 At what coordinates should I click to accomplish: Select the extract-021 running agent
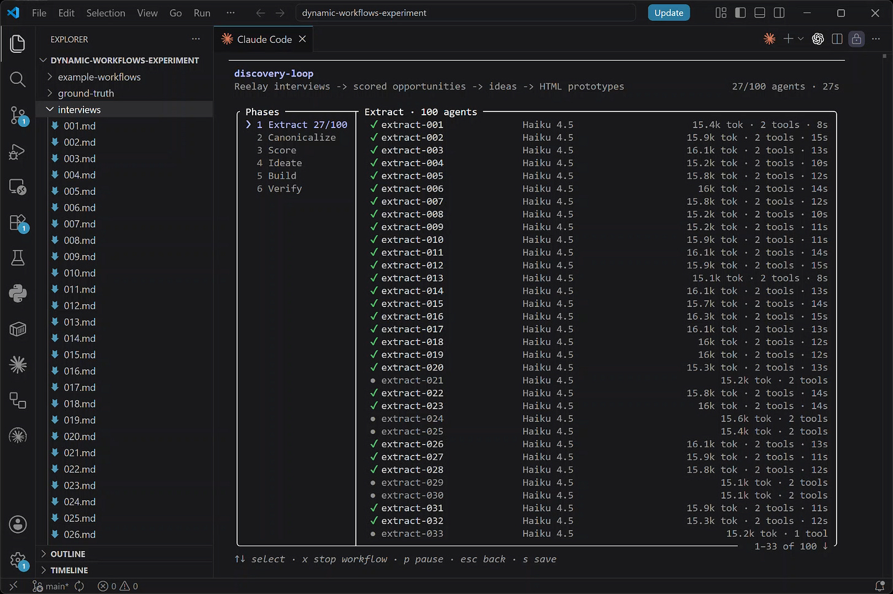click(599, 380)
